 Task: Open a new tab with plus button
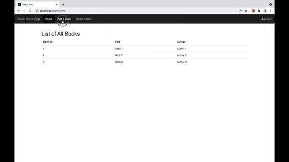63,4
